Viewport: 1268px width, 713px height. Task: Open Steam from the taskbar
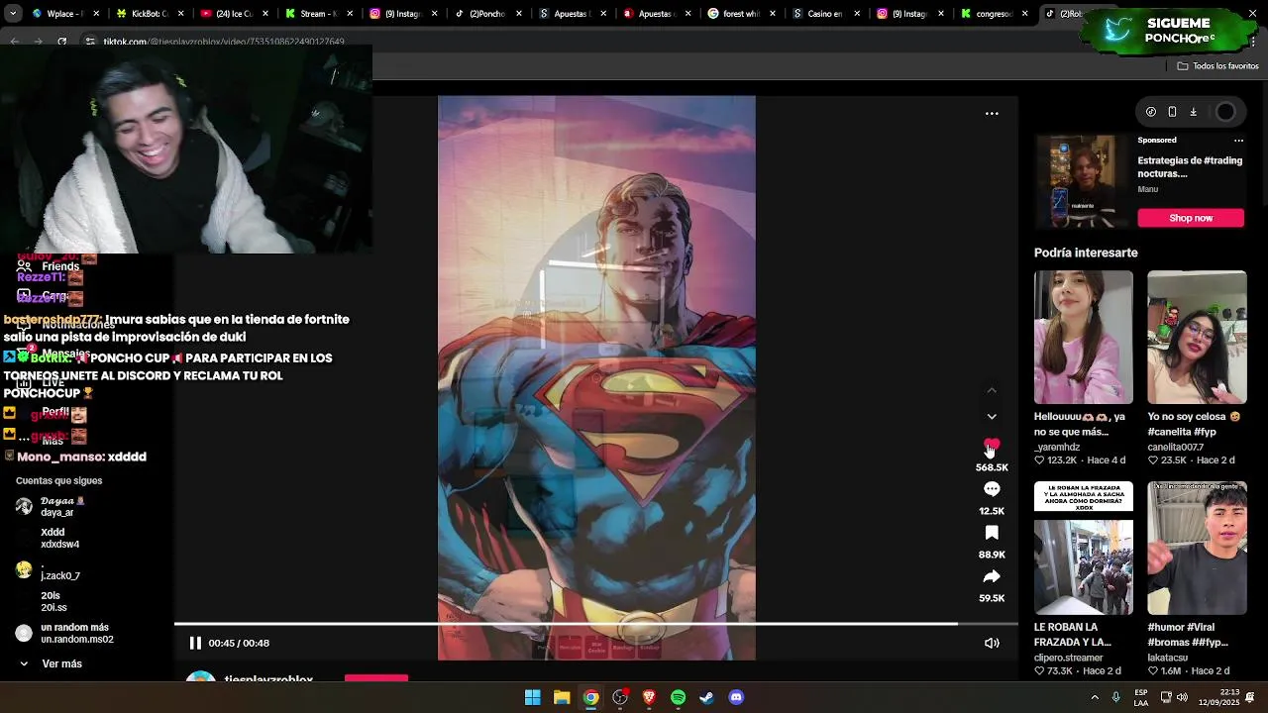coord(706,697)
